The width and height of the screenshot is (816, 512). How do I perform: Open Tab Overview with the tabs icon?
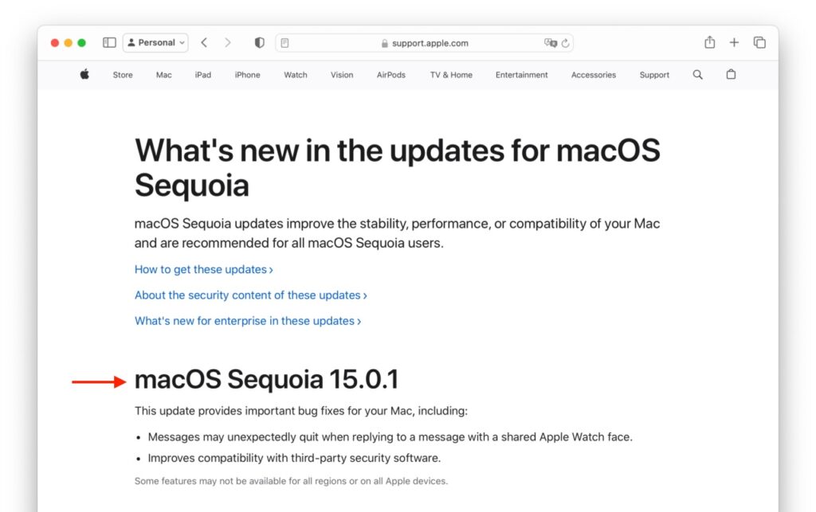coord(759,42)
